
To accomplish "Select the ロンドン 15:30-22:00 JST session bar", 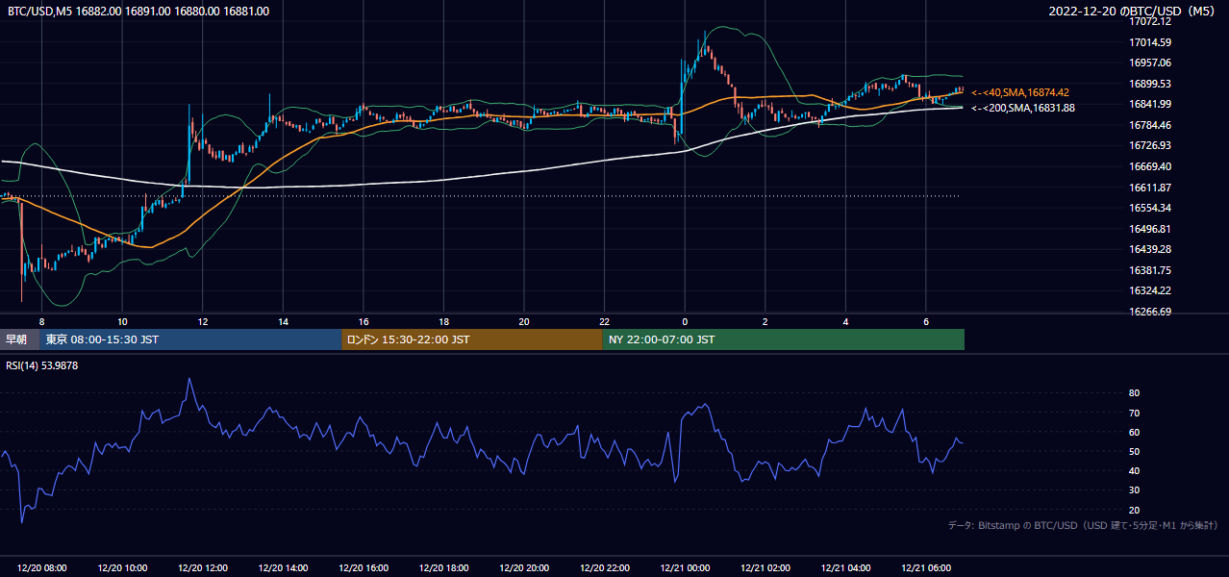I will (472, 339).
